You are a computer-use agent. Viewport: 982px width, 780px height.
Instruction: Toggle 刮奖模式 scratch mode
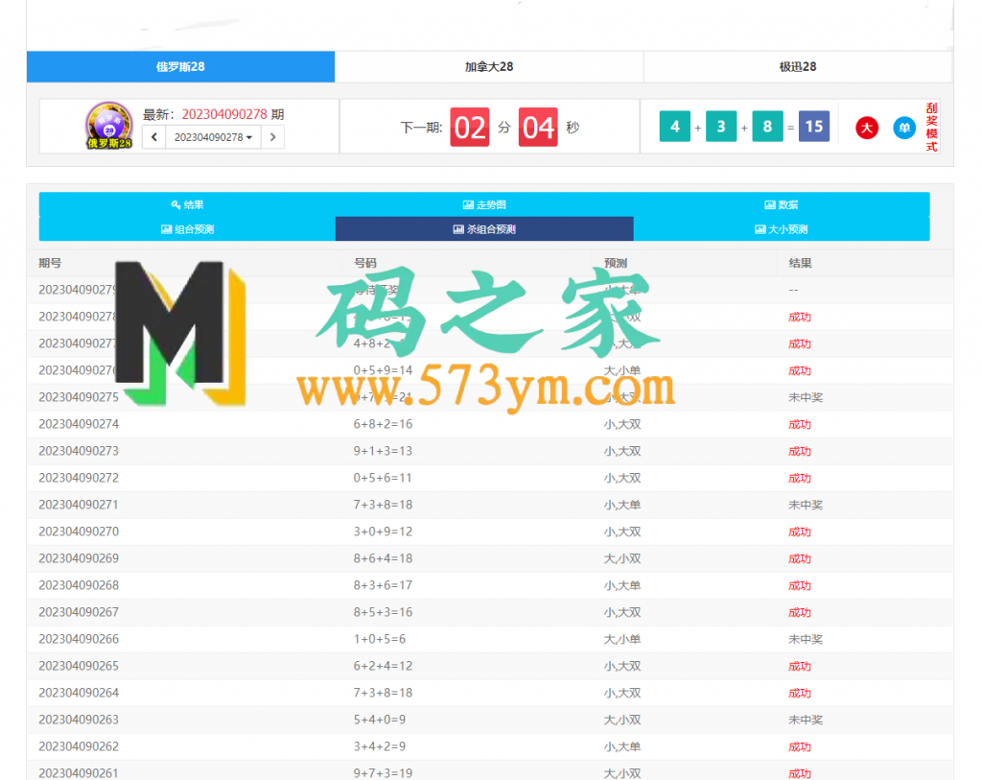pyautogui.click(x=931, y=128)
